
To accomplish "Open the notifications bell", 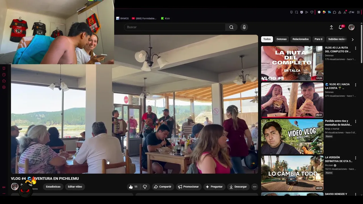I will coord(341,27).
